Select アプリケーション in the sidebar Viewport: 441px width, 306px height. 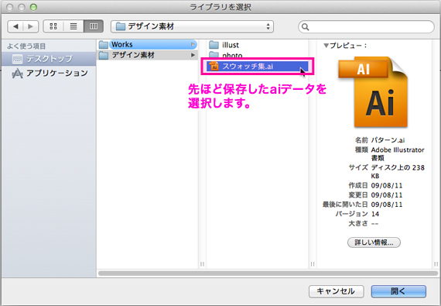[49, 73]
